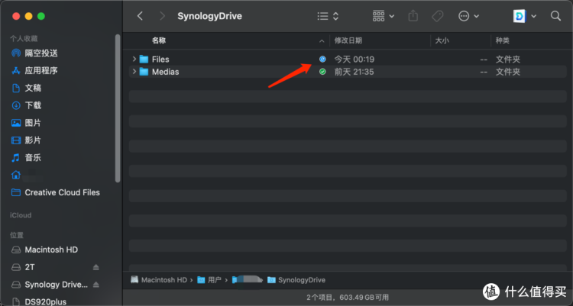Select DS920plus in the sidebar
This screenshot has height=306, width=573.
[45, 301]
